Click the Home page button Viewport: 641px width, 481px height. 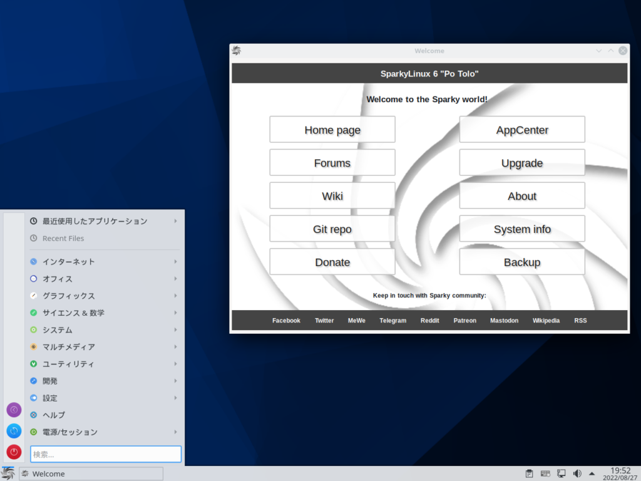332,129
